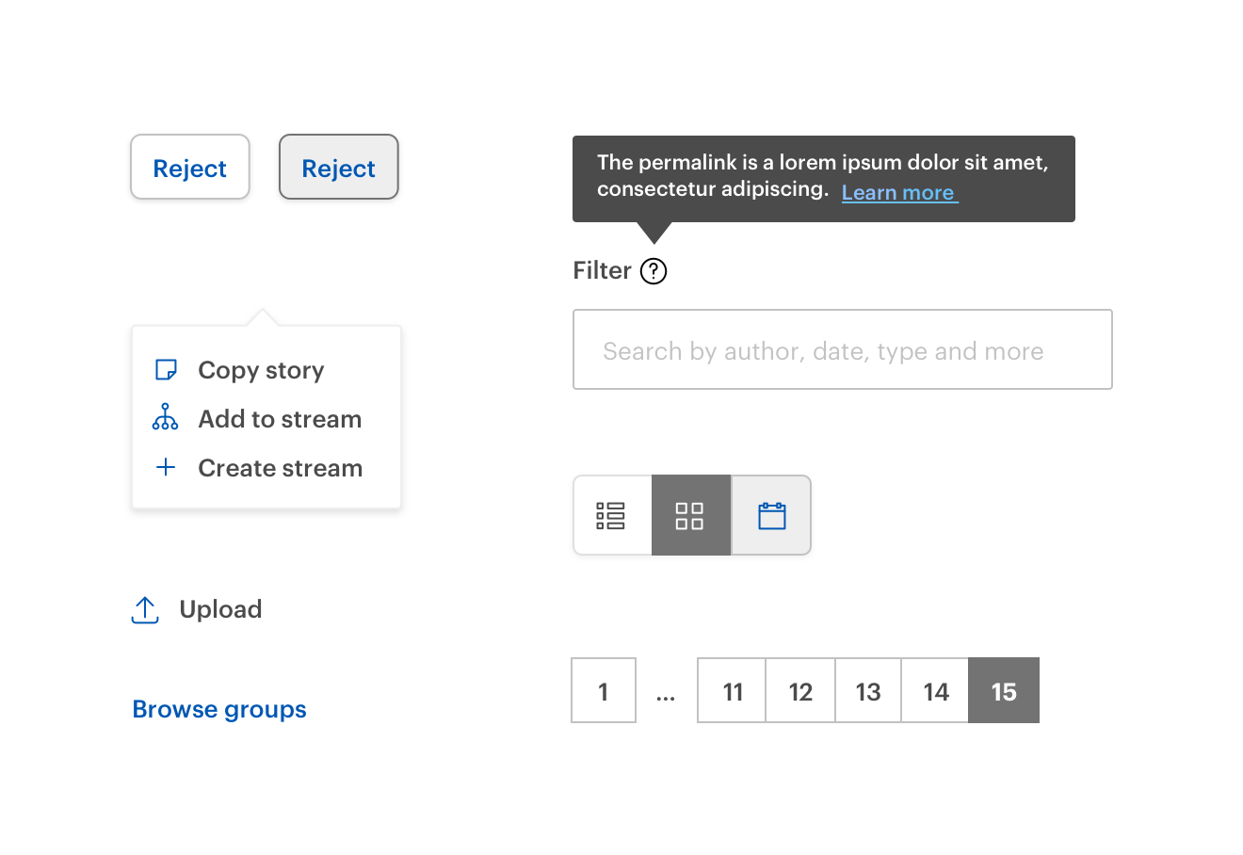Click the Add to stream hierarchy icon
Image resolution: width=1243 pixels, height=855 pixels.
tap(166, 418)
